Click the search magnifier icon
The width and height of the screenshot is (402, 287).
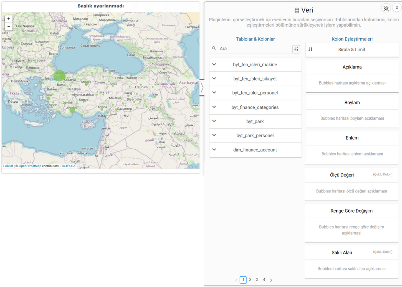[214, 49]
